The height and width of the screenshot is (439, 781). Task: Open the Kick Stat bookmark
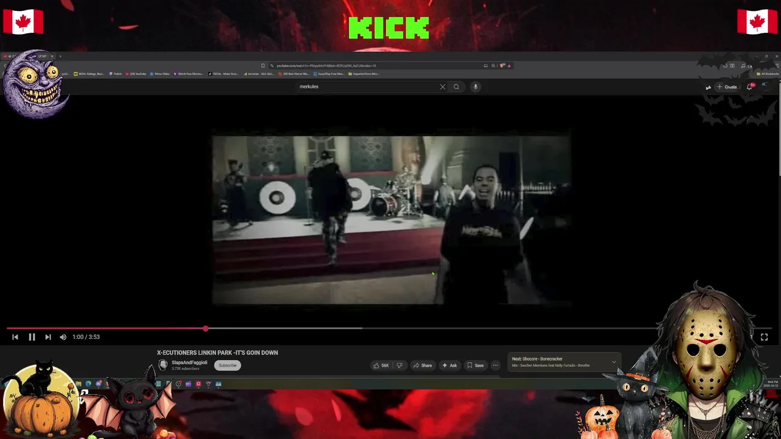(x=259, y=74)
